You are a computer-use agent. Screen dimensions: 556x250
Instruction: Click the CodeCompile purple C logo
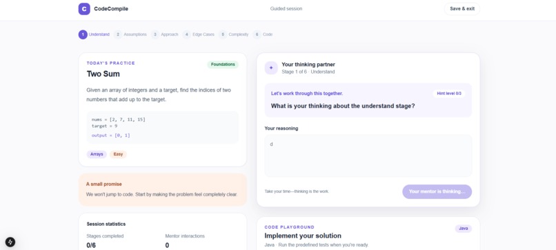84,9
